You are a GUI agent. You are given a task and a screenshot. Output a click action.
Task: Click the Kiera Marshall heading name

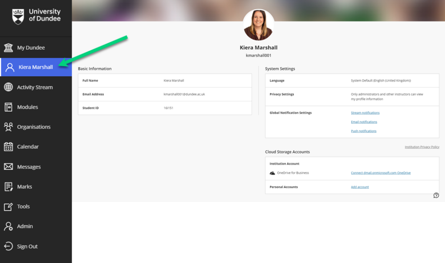tap(259, 48)
